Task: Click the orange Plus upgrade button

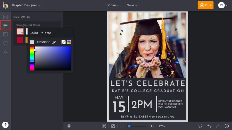Action: [206, 5]
